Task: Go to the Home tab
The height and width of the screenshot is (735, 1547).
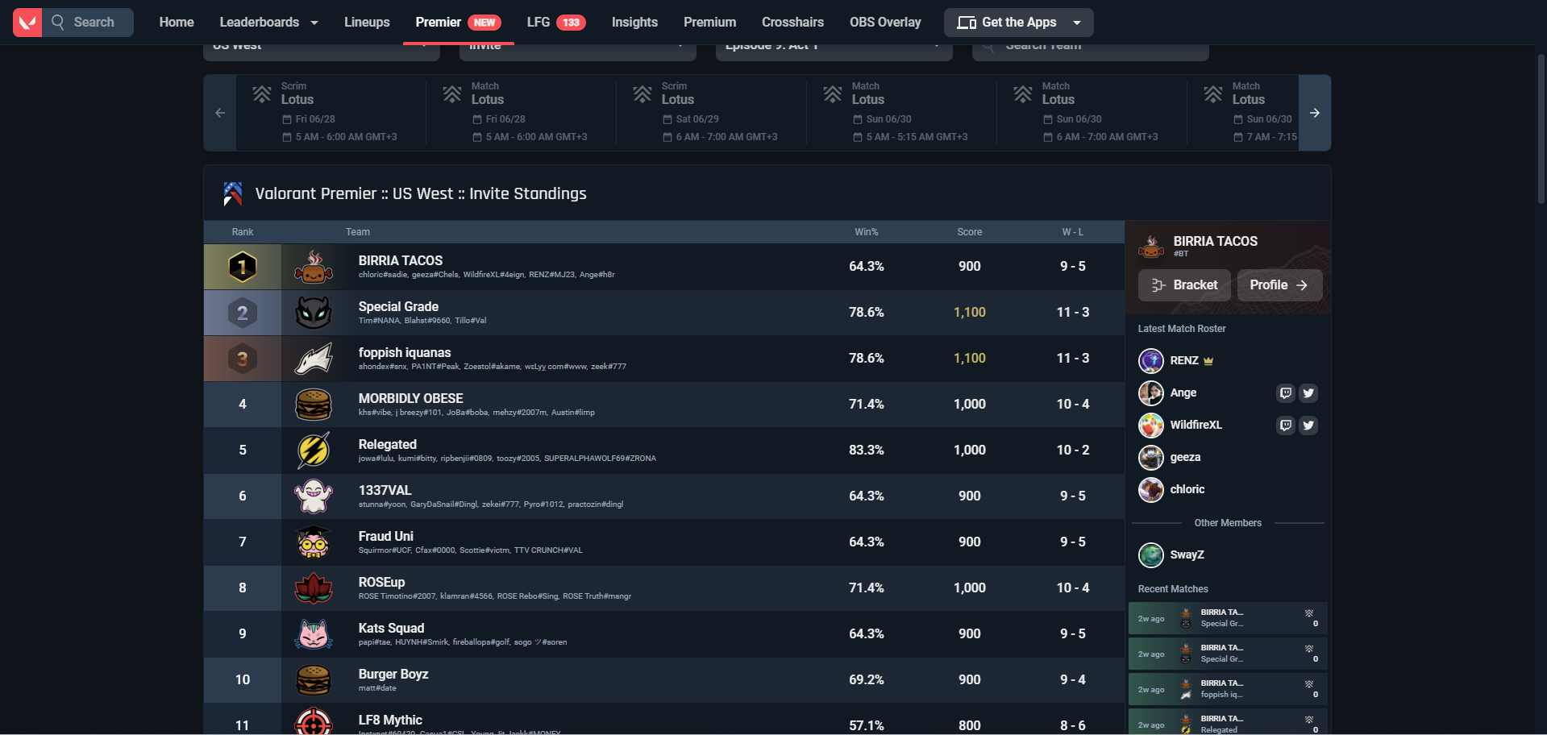Action: 177,23
